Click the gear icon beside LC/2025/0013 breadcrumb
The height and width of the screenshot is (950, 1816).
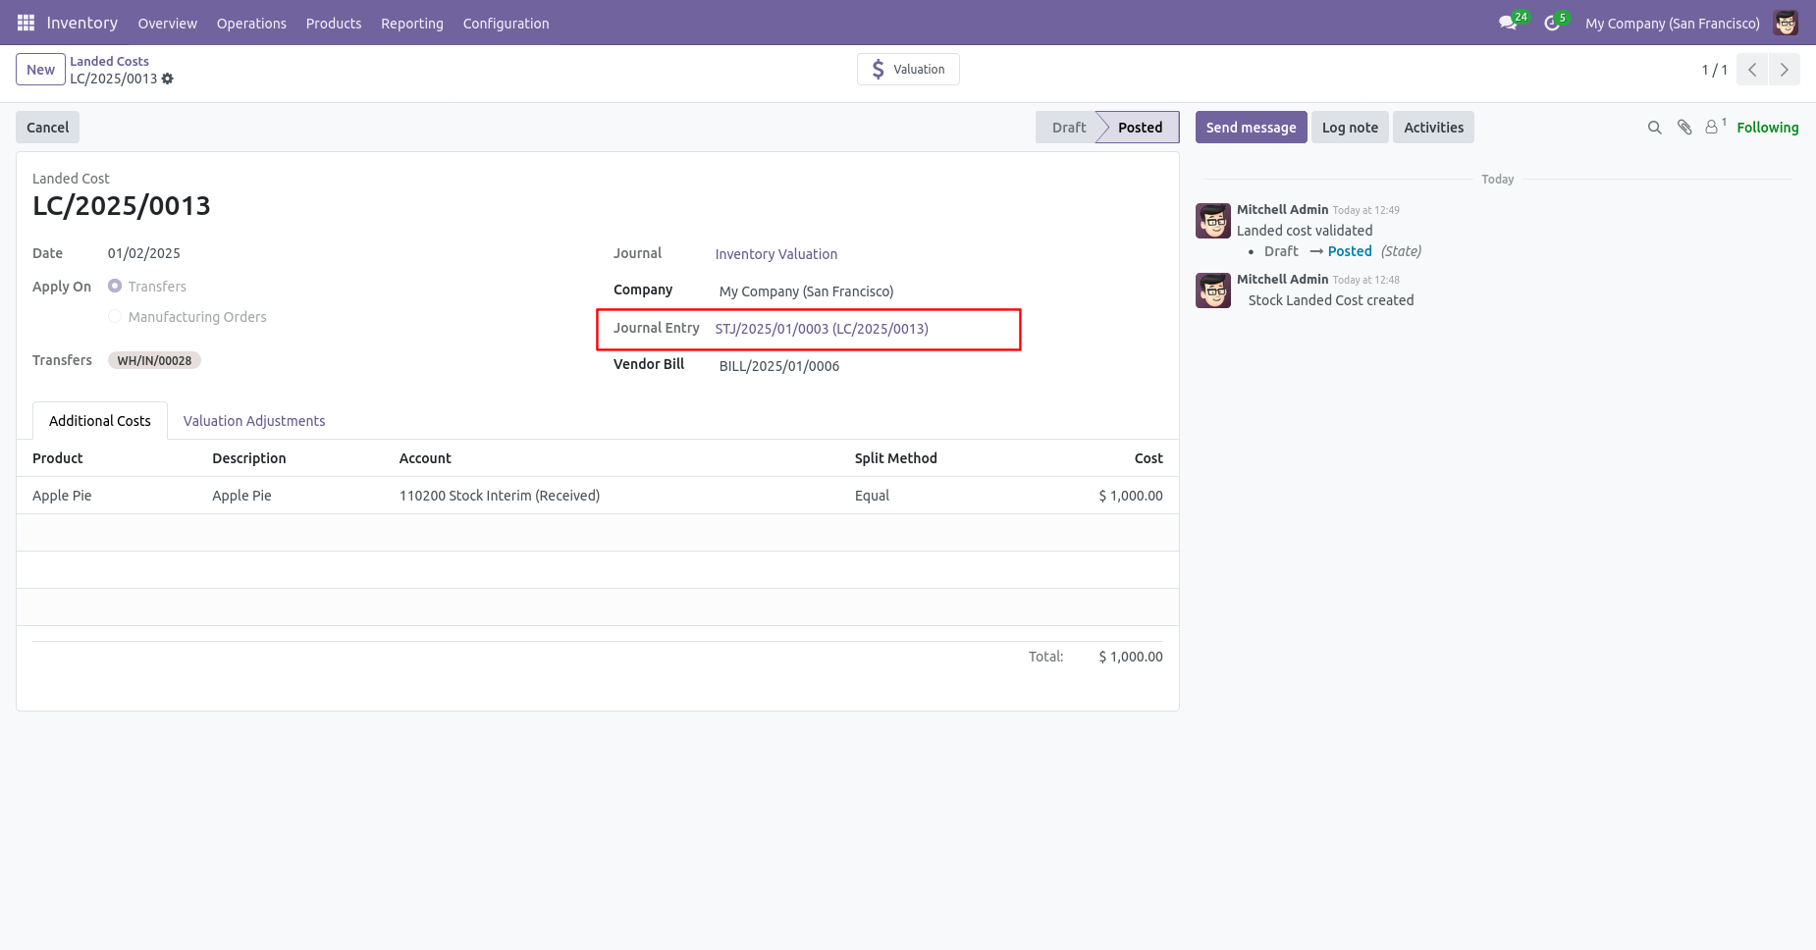tap(168, 79)
